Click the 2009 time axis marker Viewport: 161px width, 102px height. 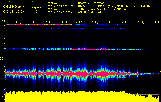coord(141,22)
